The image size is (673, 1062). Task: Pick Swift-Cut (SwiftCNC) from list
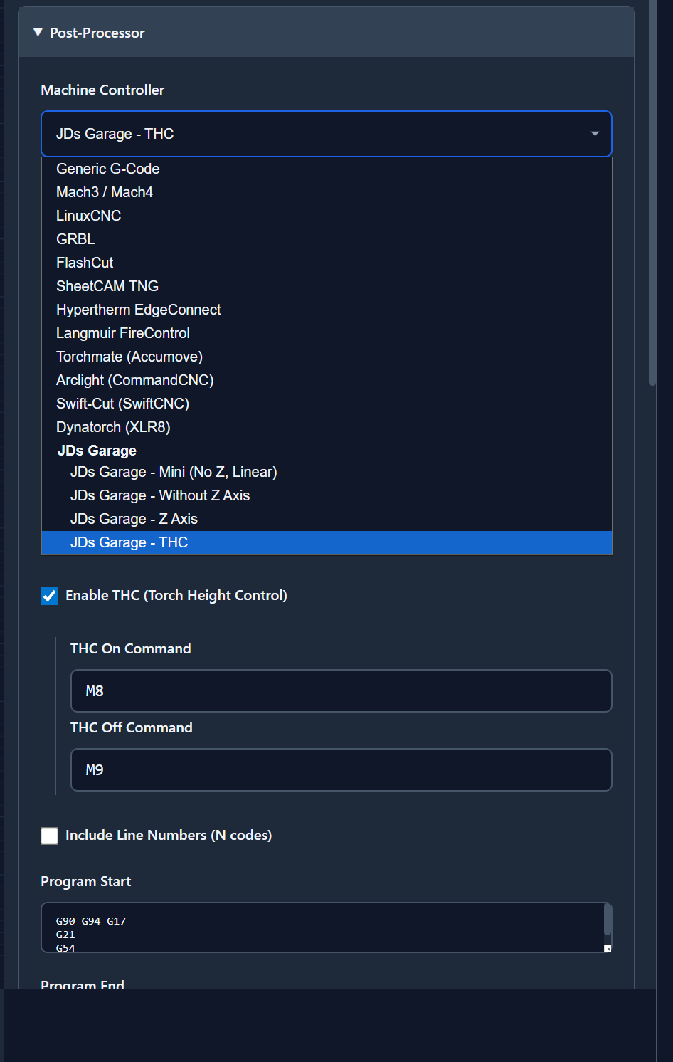tap(122, 404)
